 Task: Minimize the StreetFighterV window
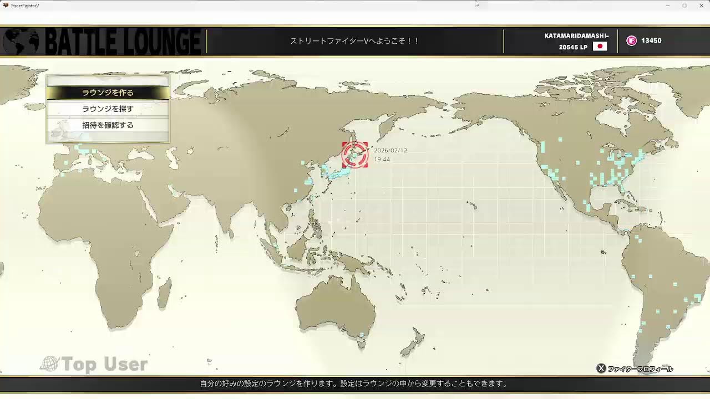pos(667,6)
